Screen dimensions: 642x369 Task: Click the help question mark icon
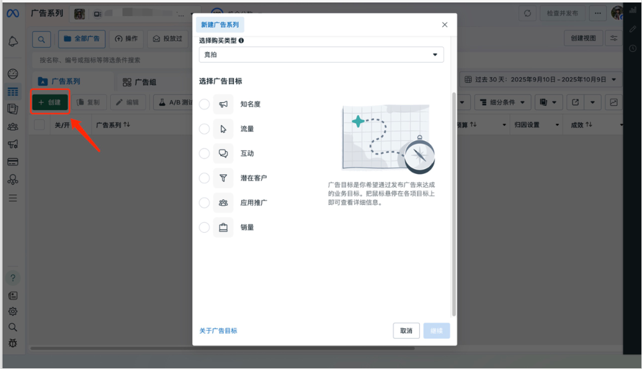coord(13,277)
